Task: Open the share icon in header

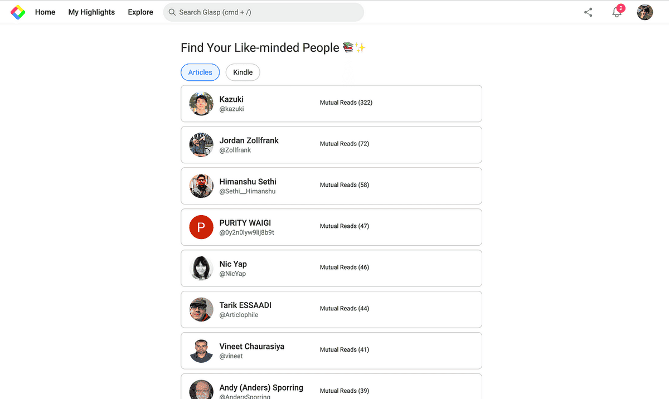Action: (588, 12)
